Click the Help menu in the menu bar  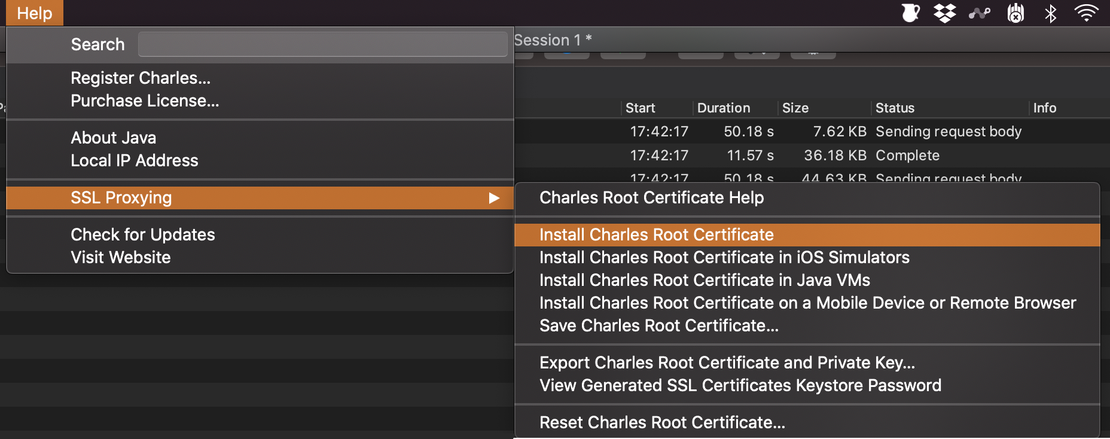coord(35,13)
